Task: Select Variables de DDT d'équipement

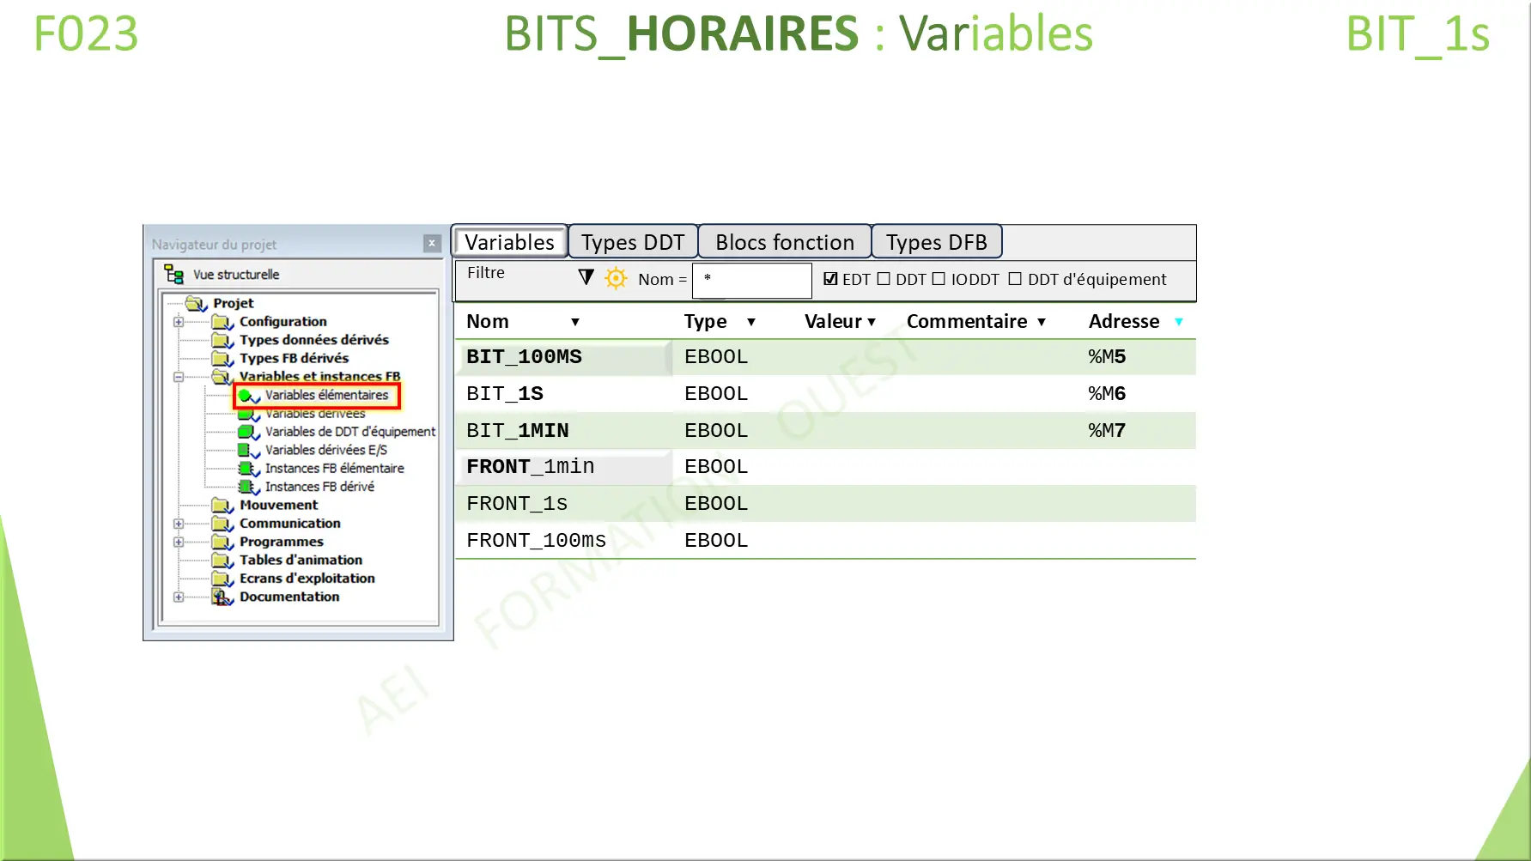Action: point(349,432)
